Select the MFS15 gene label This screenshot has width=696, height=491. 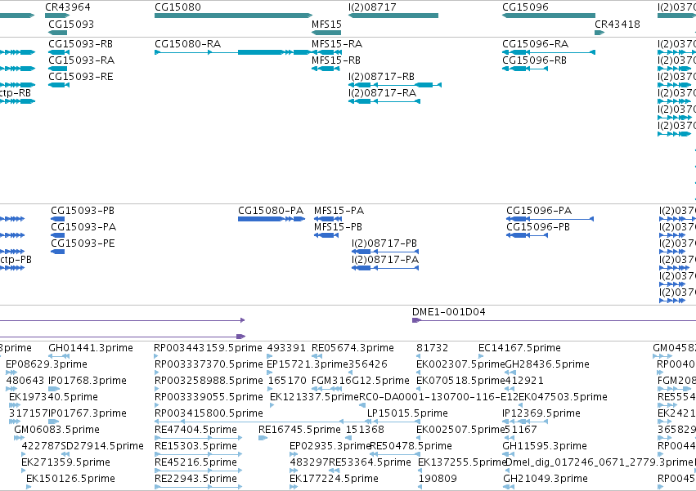pos(326,24)
